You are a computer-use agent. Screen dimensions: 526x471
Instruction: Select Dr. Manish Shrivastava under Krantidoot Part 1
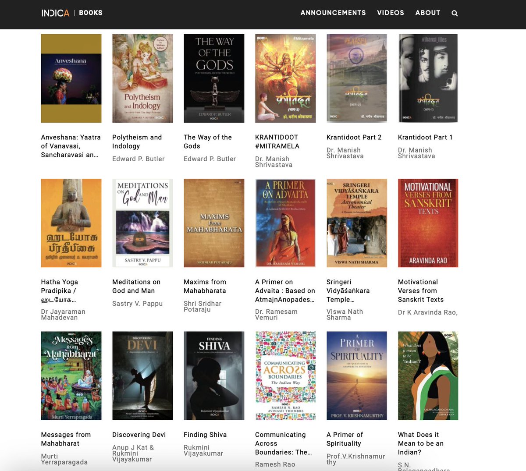(417, 153)
